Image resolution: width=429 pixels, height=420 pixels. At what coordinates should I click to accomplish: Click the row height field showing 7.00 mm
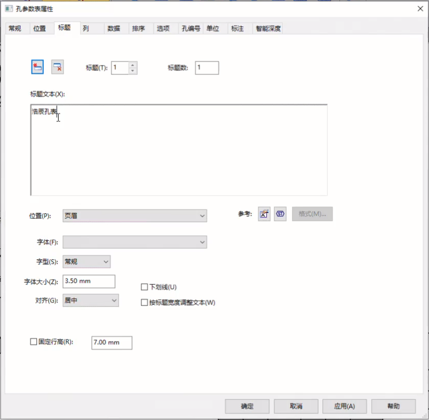(112, 343)
